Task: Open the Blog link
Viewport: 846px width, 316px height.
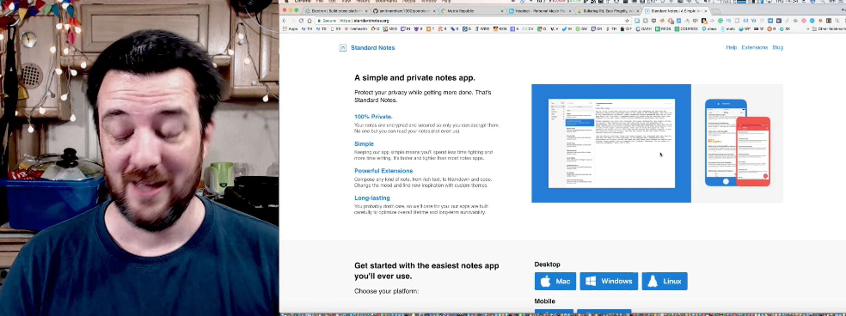Action: click(778, 48)
